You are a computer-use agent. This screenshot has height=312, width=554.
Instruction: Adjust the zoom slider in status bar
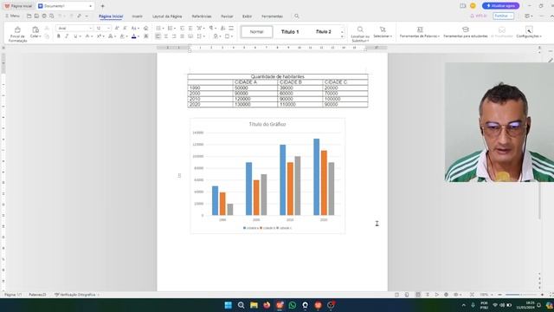521,295
